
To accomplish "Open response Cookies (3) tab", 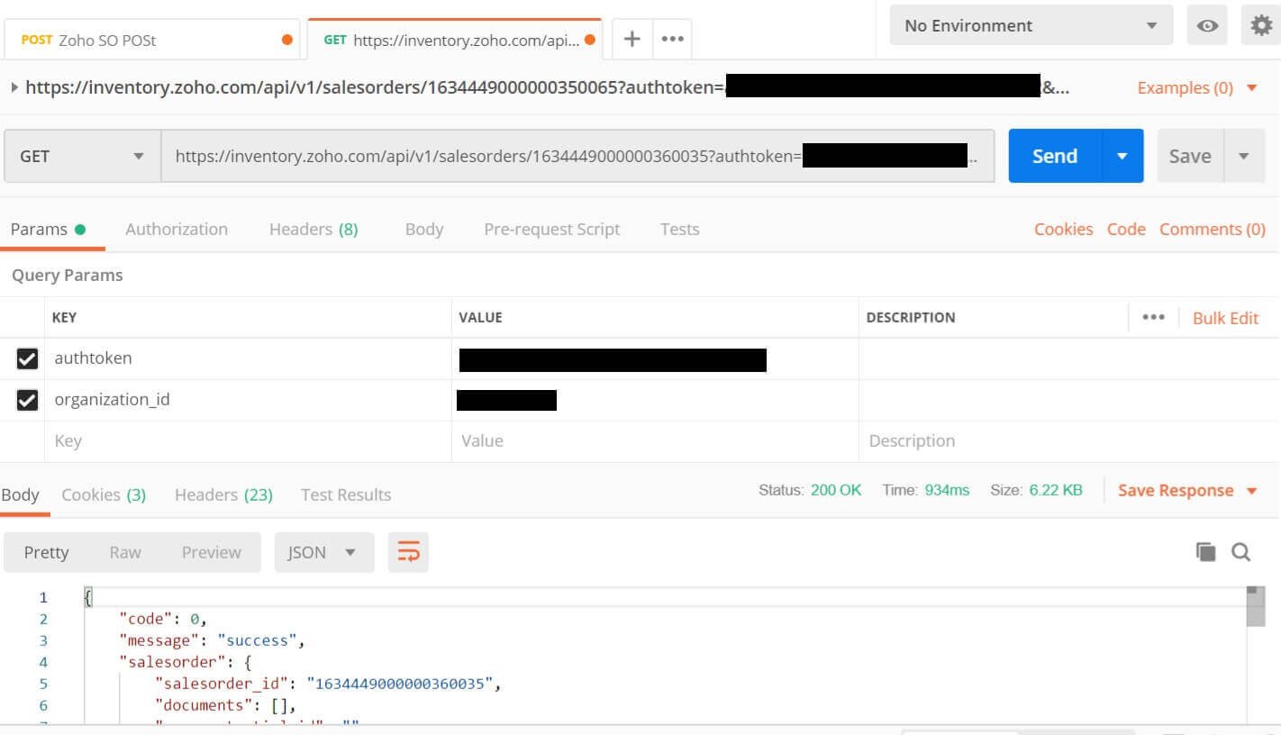I will 104,495.
